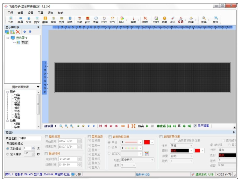242x182 pixels.
Task: Open the 图片动画资源 panel dropdown arrow
Action: 38,87
